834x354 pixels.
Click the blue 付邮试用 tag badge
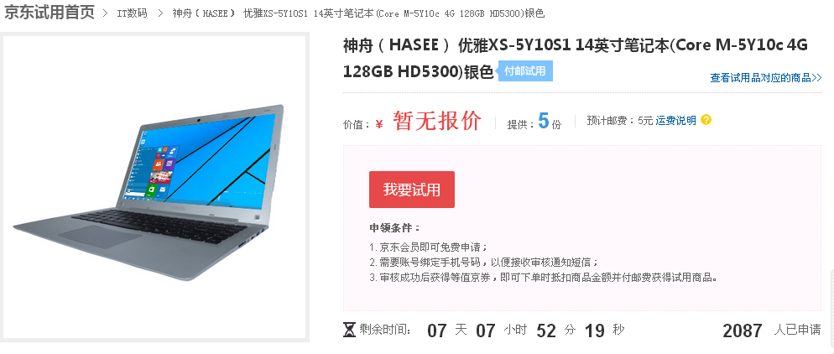coord(524,71)
